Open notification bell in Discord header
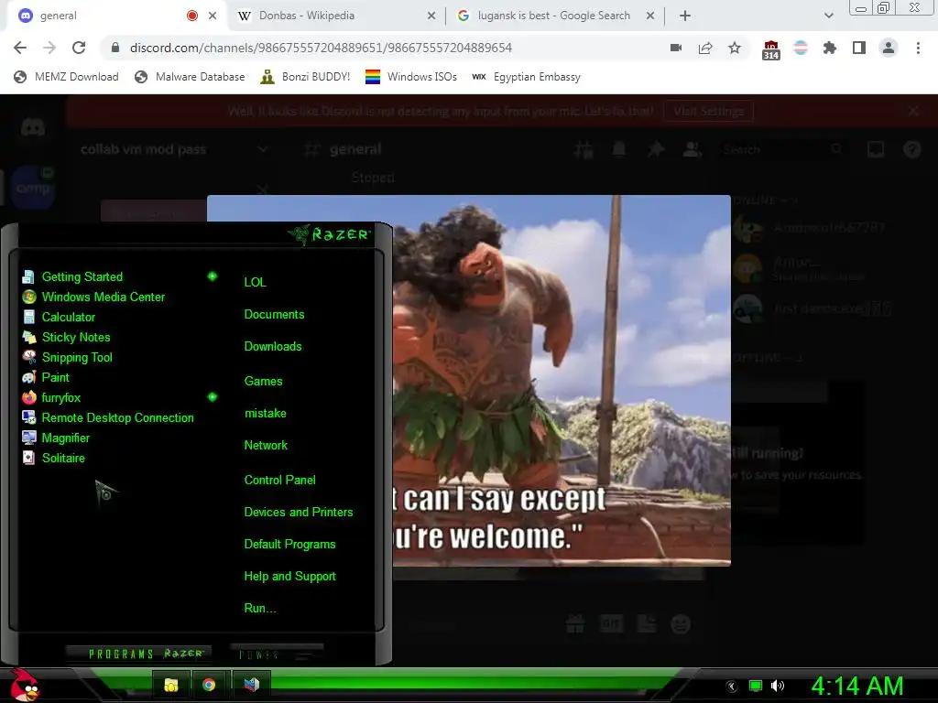Viewport: 938px width, 703px height. tap(619, 149)
